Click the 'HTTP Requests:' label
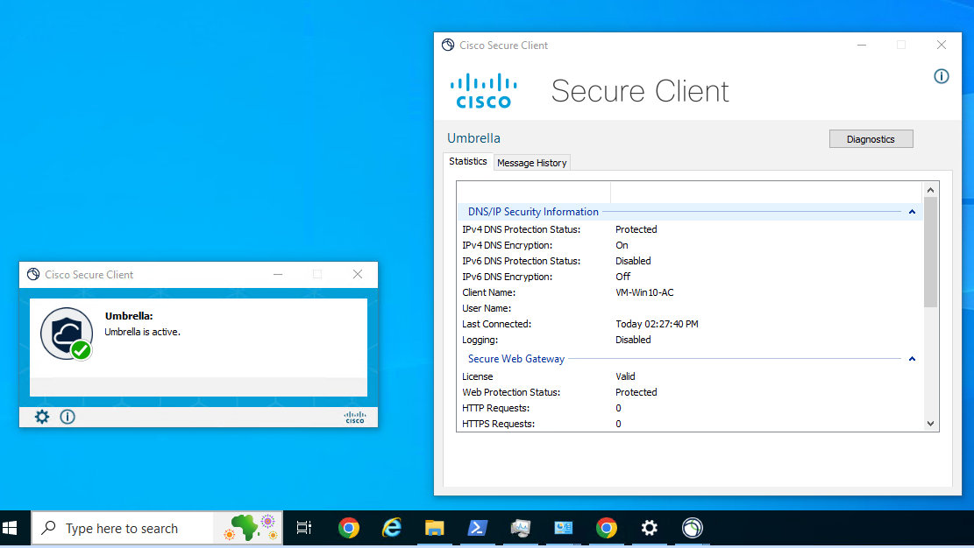The image size is (974, 548). (x=495, y=408)
